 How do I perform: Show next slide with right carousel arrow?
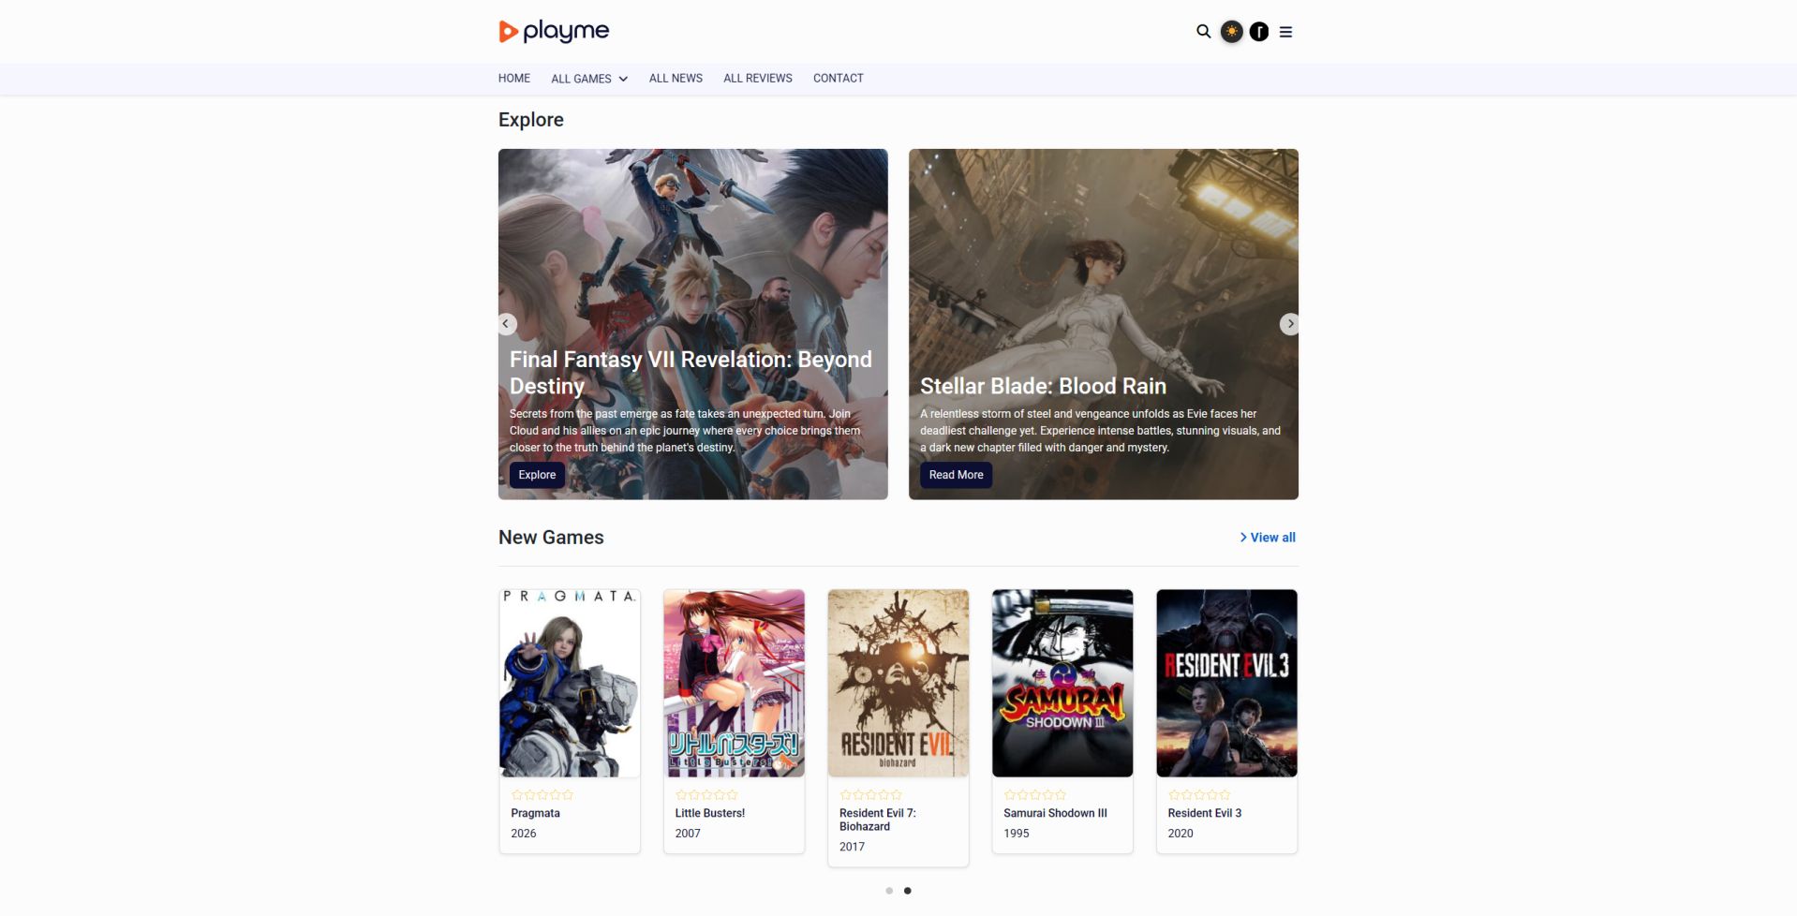coord(1290,324)
